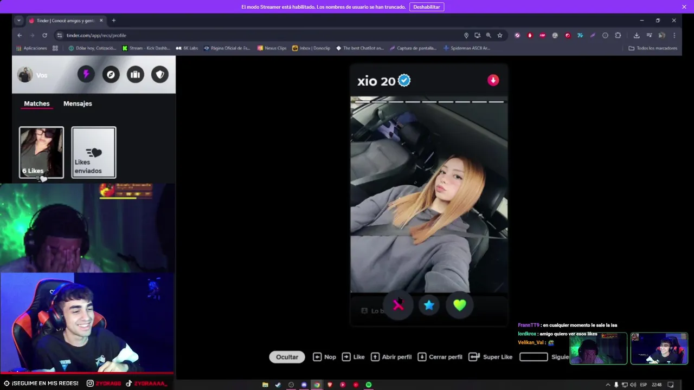This screenshot has height=390, width=694.
Task: Click the Brave browser taskbar icon
Action: [x=330, y=385]
